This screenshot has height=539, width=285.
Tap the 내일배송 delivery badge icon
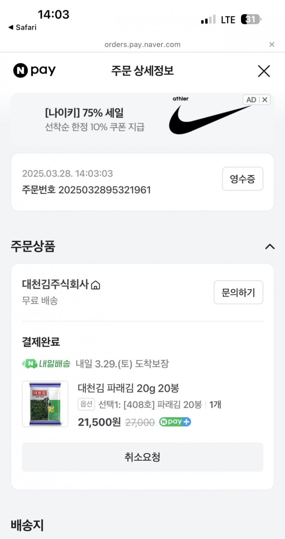point(30,364)
